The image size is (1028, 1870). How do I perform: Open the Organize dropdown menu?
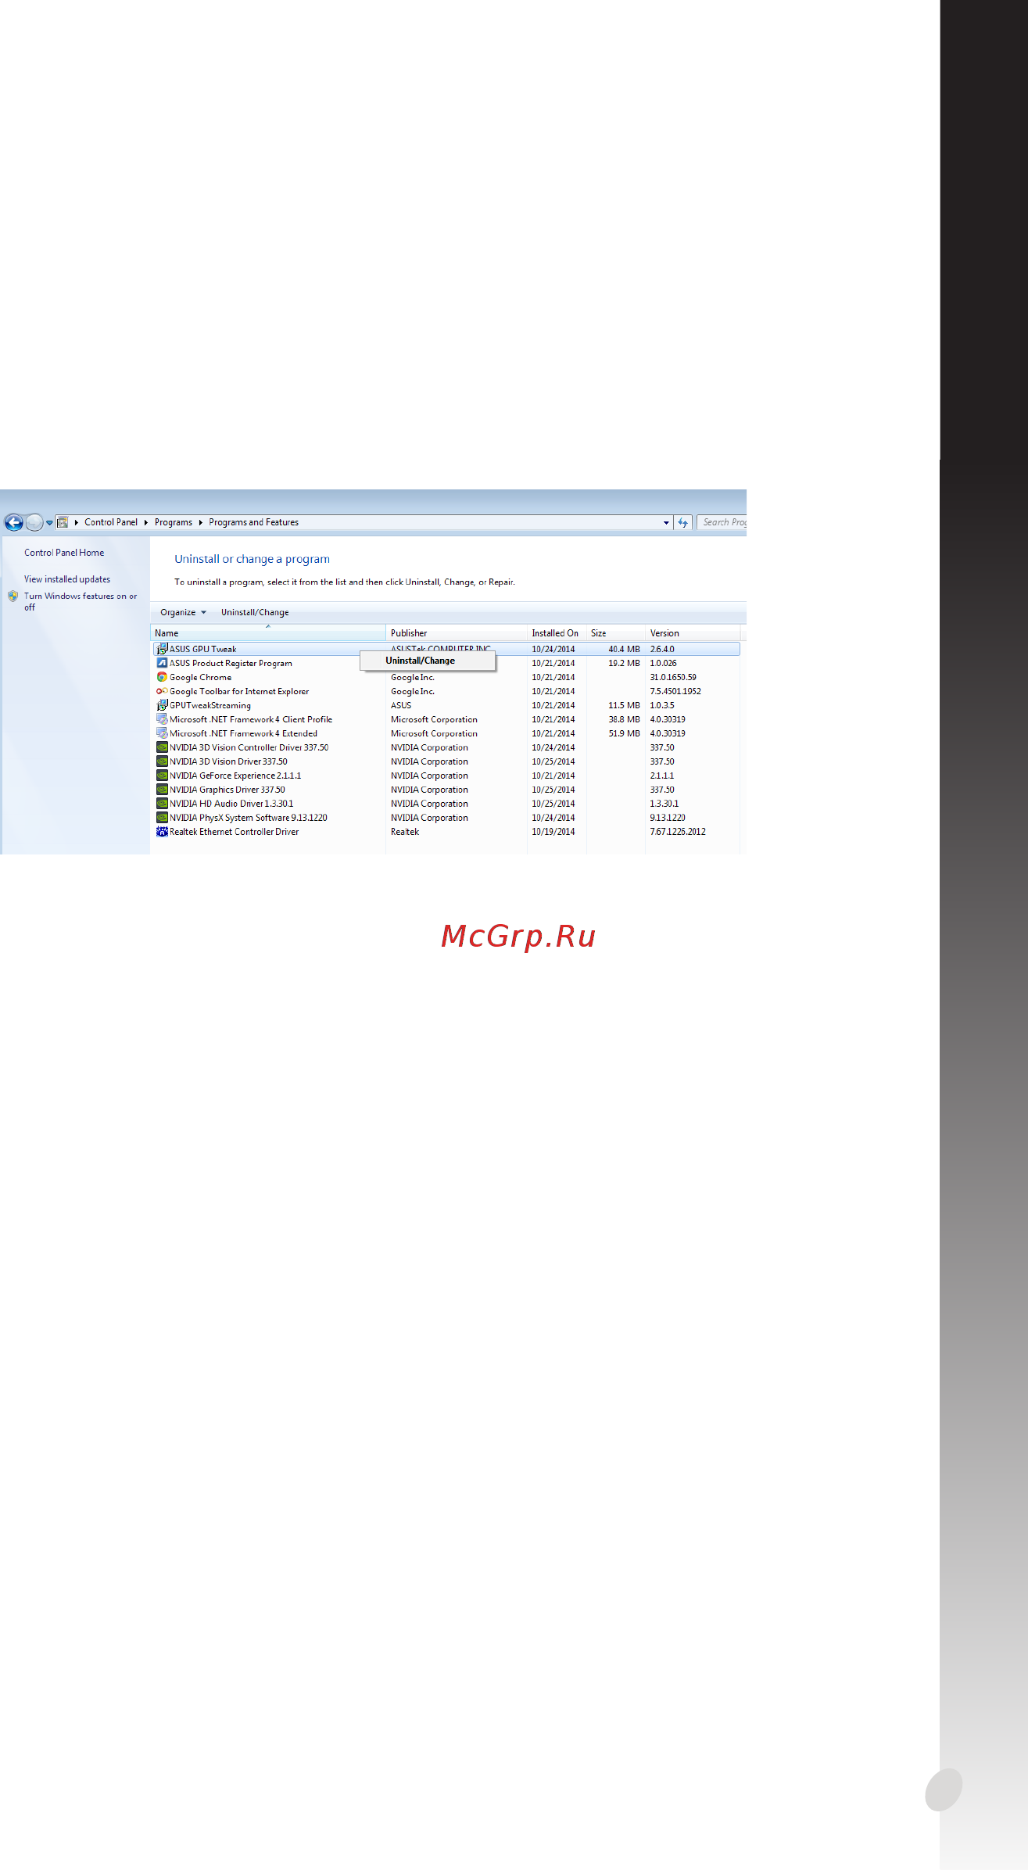pyautogui.click(x=183, y=612)
